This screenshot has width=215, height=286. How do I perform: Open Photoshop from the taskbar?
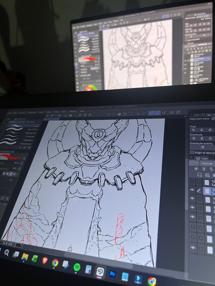pos(112,274)
